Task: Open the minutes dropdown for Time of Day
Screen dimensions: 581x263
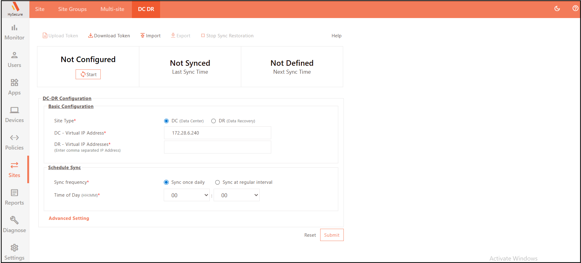Action: (x=237, y=195)
